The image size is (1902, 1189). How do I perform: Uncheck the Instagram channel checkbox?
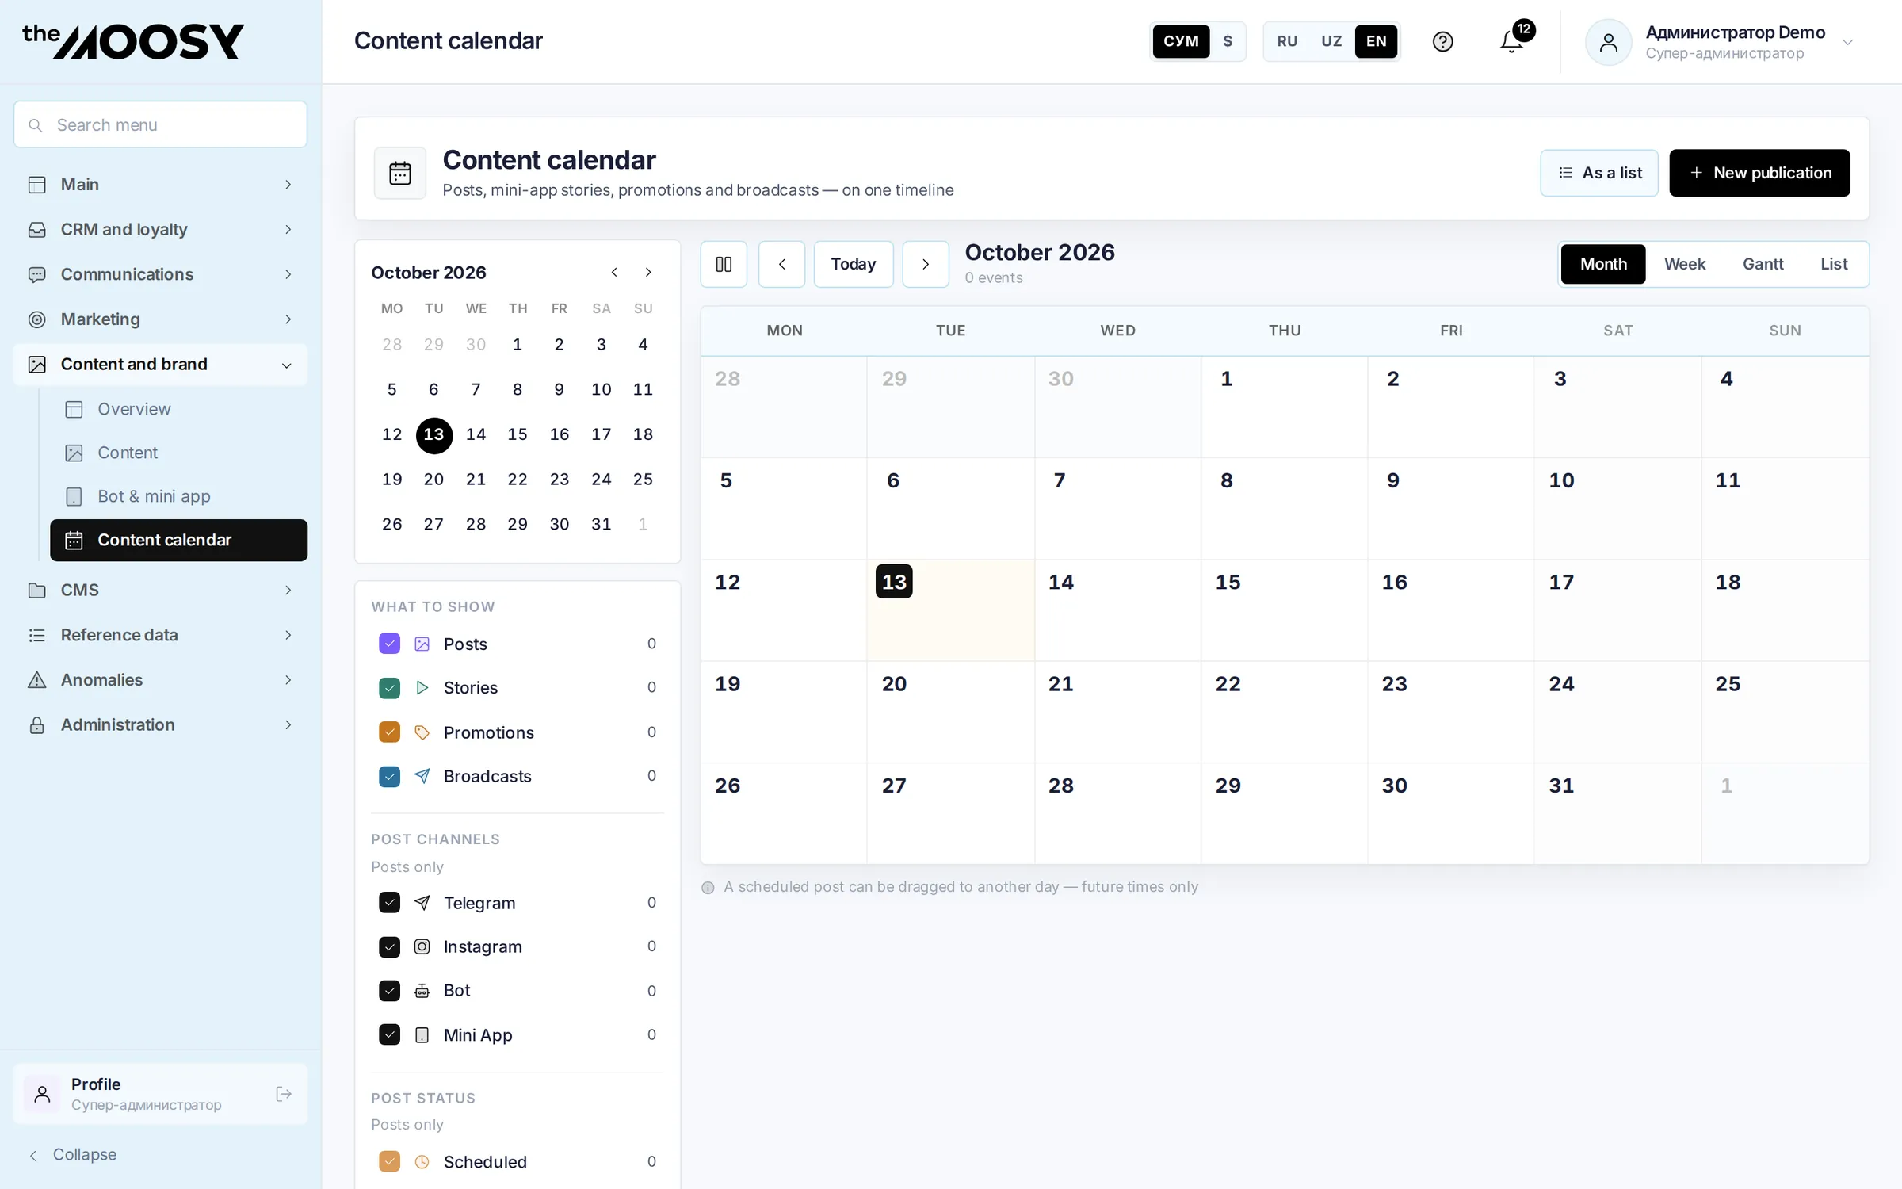[x=389, y=946]
